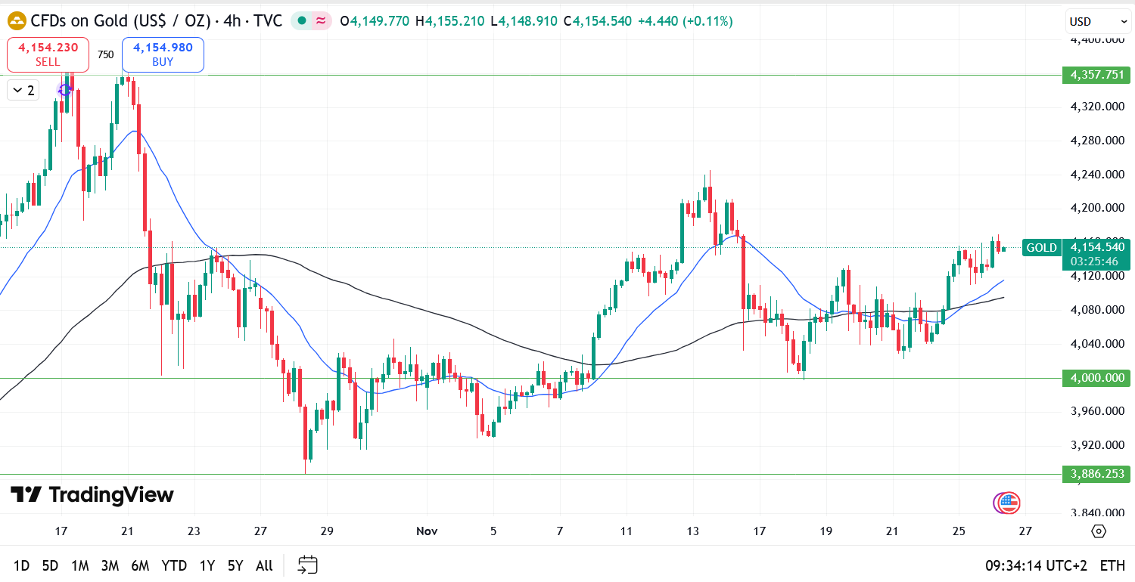This screenshot has width=1135, height=582.
Task: Click the pink approximate-data icon
Action: coord(321,21)
